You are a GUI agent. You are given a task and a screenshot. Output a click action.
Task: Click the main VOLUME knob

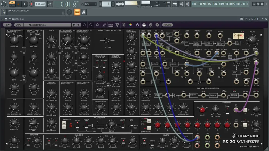pyautogui.click(x=252, y=40)
